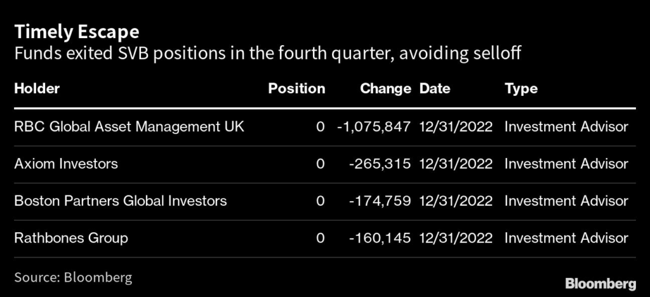Viewport: 650px width, 297px height.
Task: Click the Holder column header
Action: coord(37,89)
